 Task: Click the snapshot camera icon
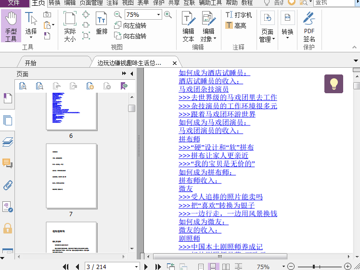47,15
